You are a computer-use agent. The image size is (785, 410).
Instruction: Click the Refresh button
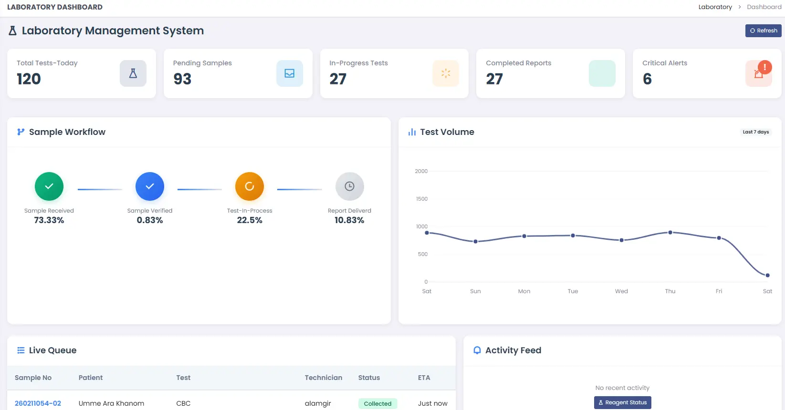pyautogui.click(x=764, y=31)
